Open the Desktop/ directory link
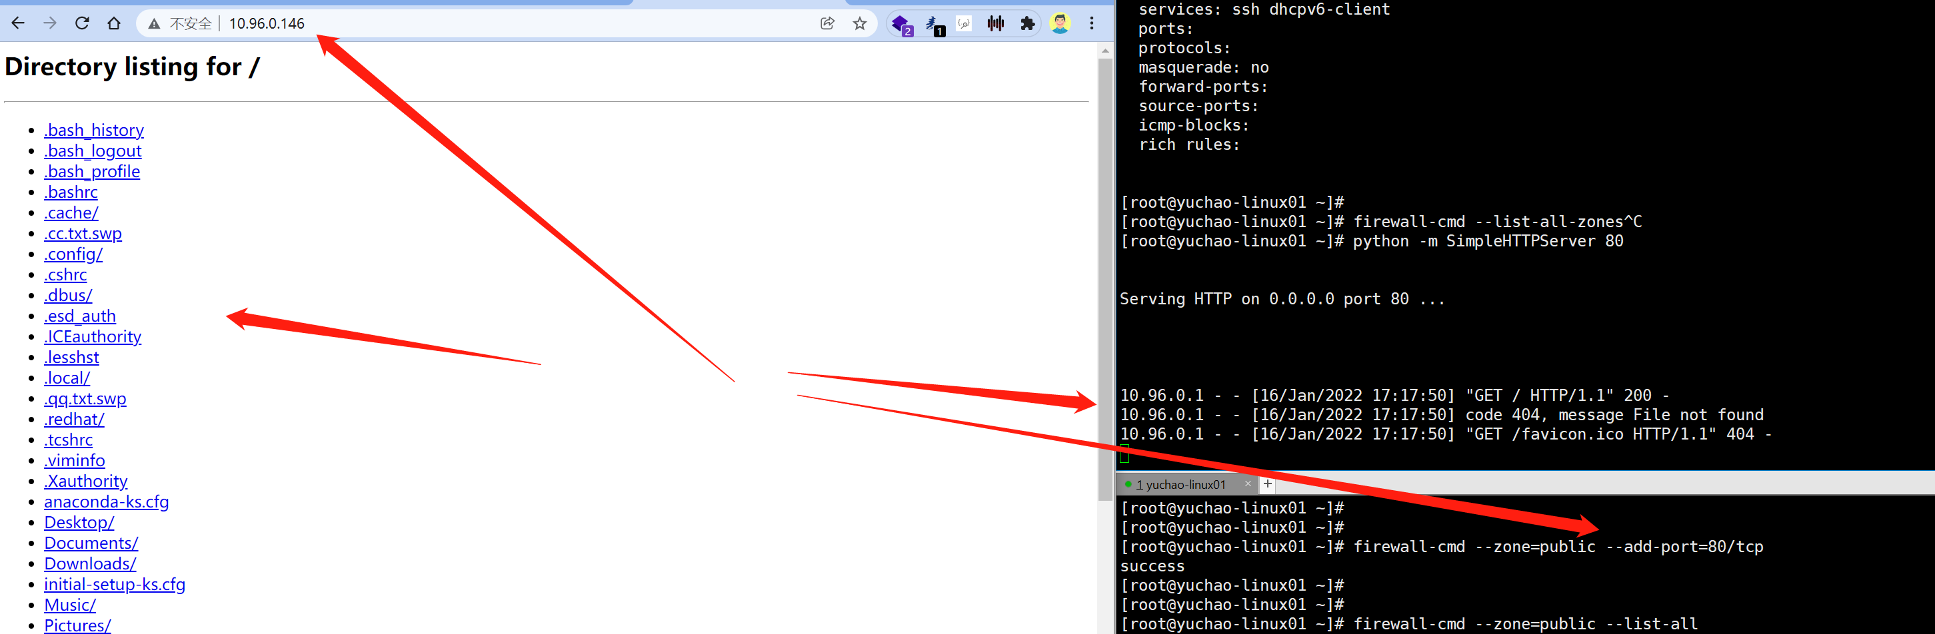The image size is (1935, 634). [x=79, y=522]
